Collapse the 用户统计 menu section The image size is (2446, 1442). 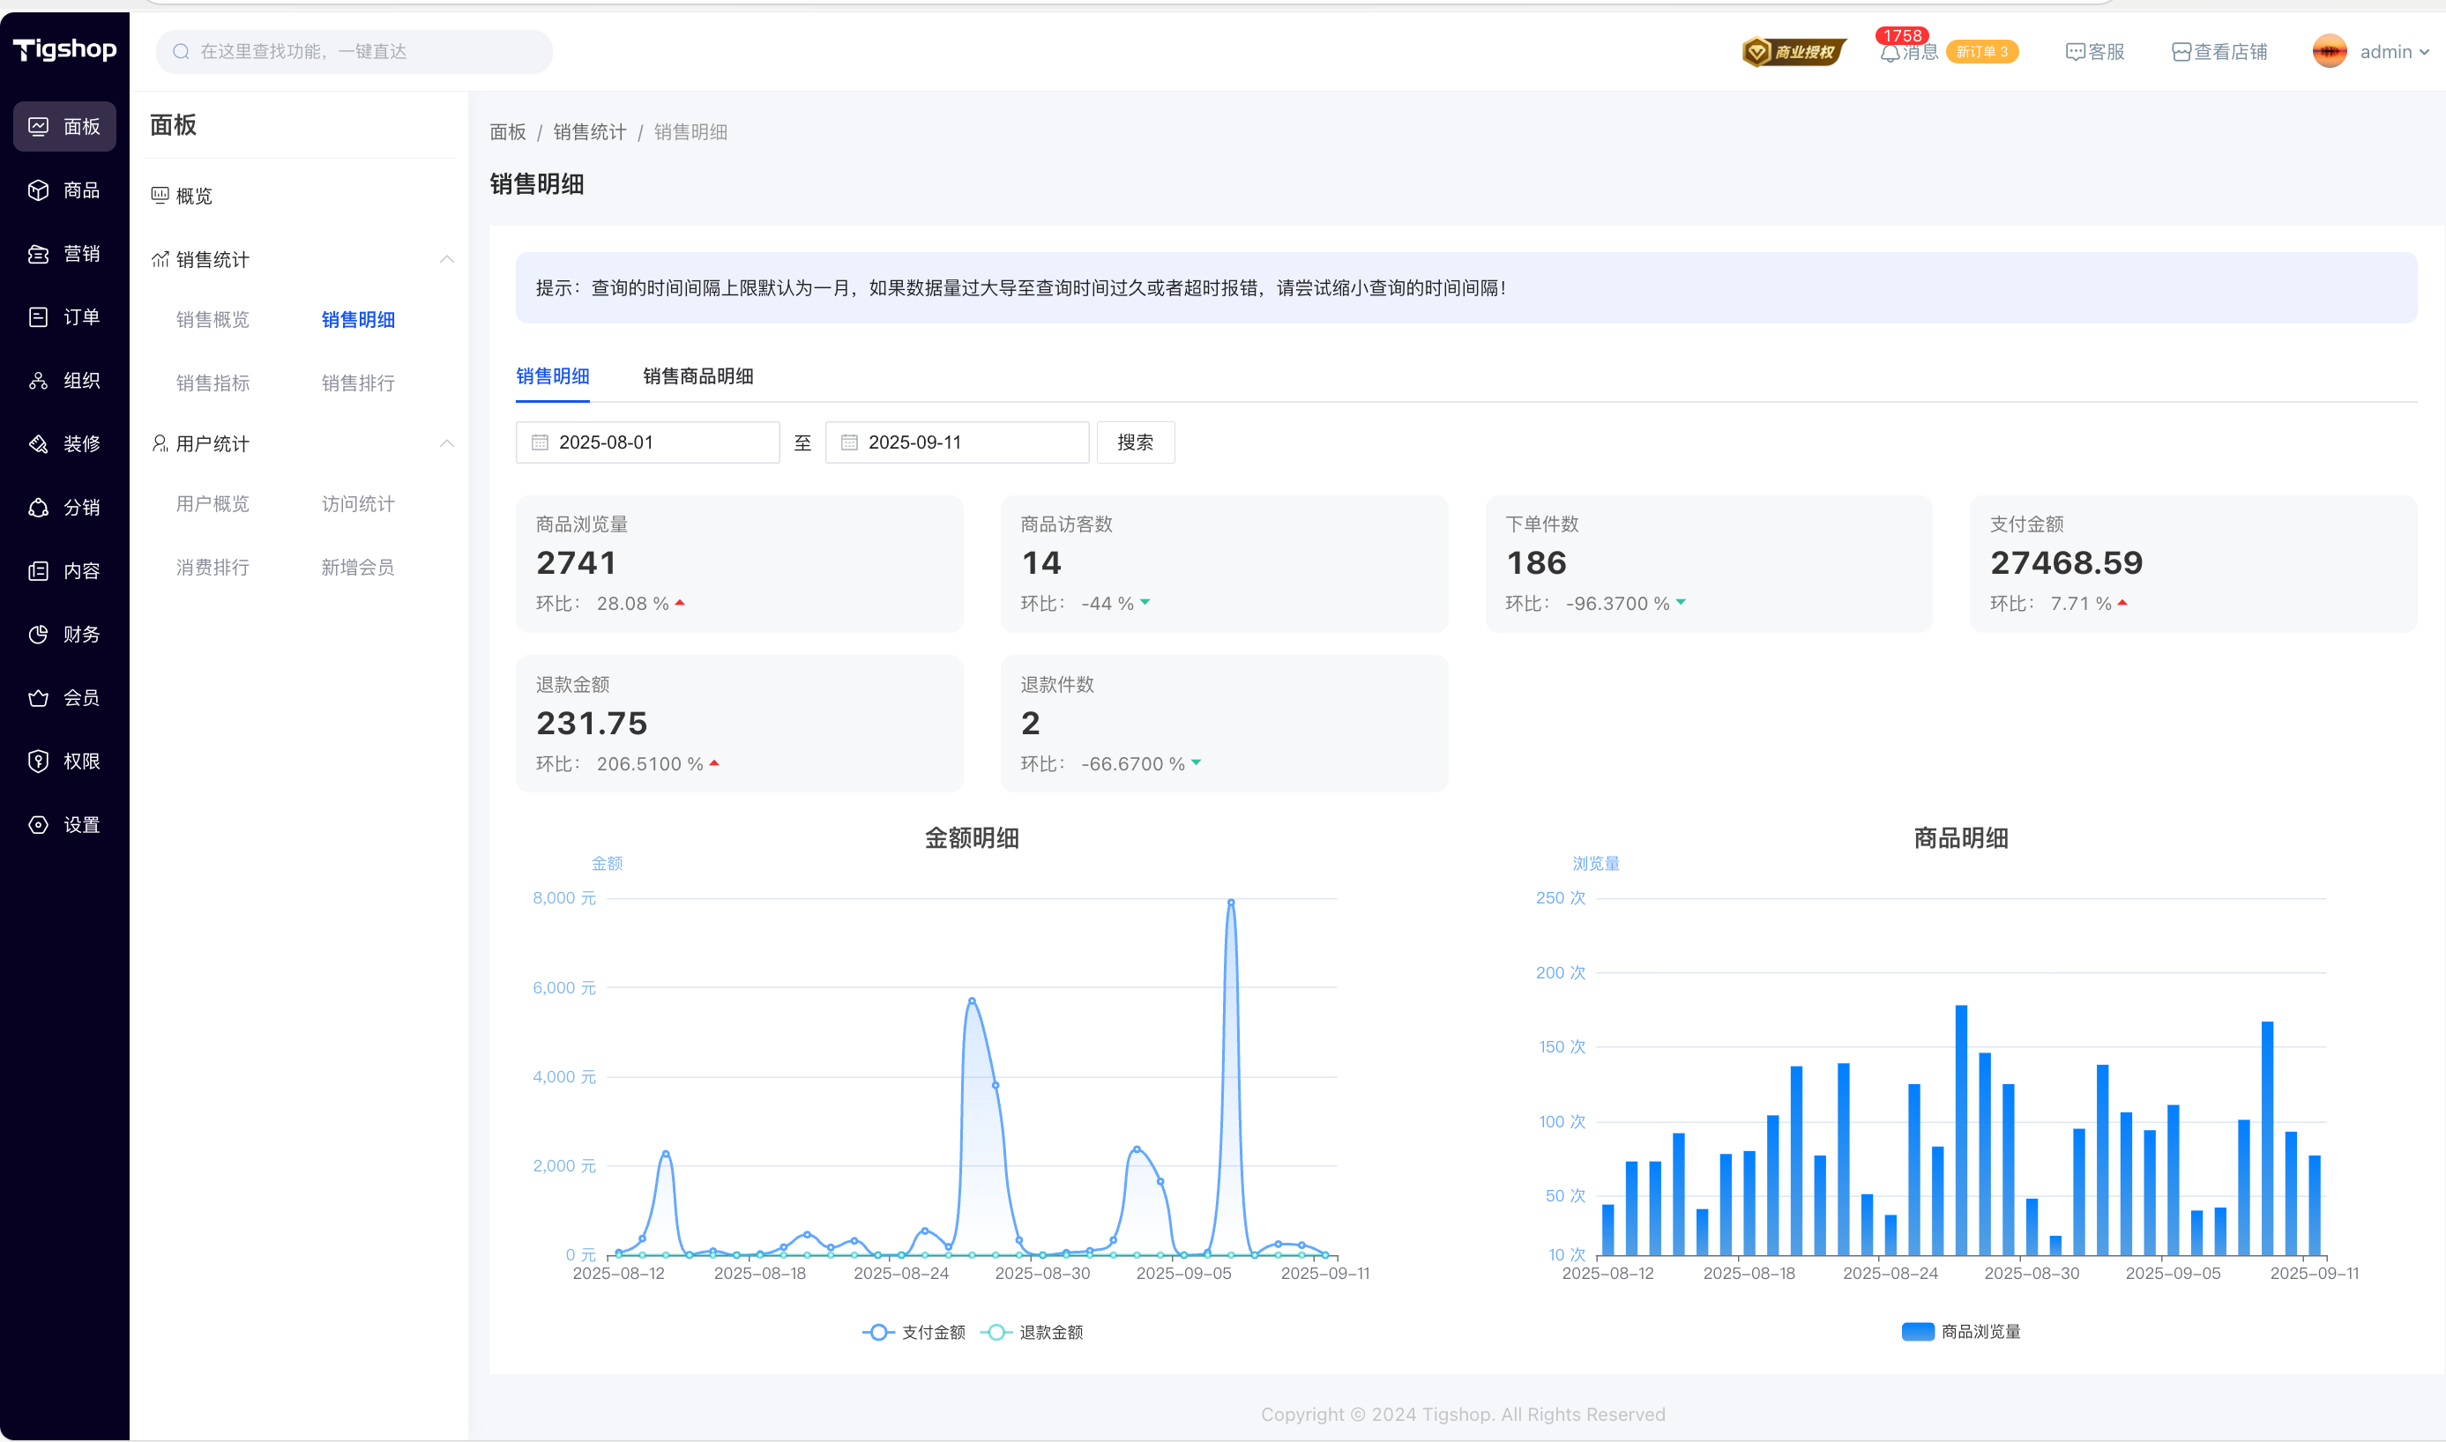click(x=446, y=444)
